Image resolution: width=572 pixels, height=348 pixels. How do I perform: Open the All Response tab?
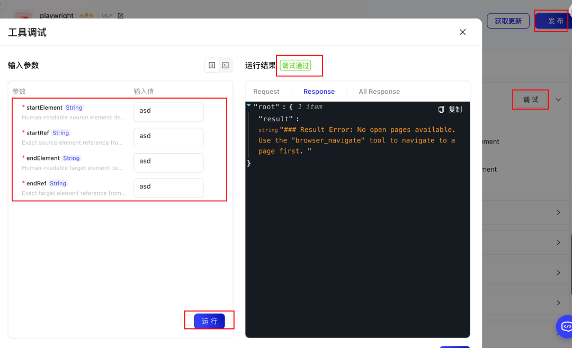379,92
